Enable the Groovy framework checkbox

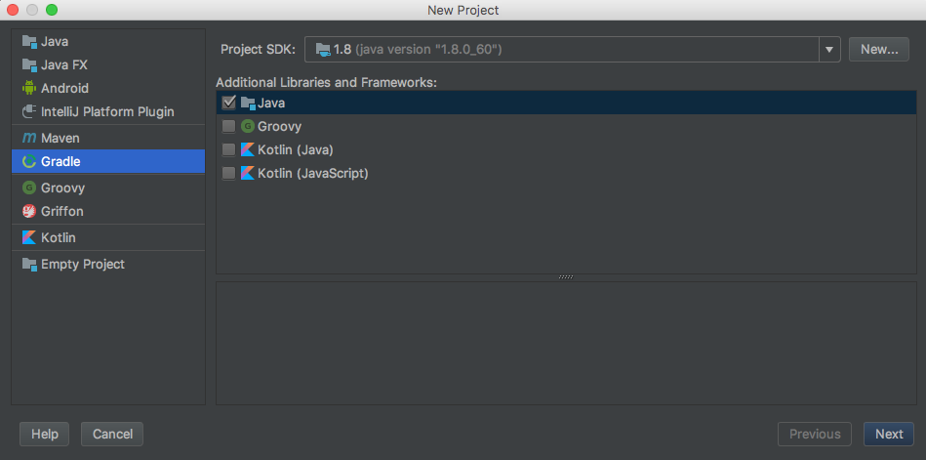pyautogui.click(x=229, y=127)
